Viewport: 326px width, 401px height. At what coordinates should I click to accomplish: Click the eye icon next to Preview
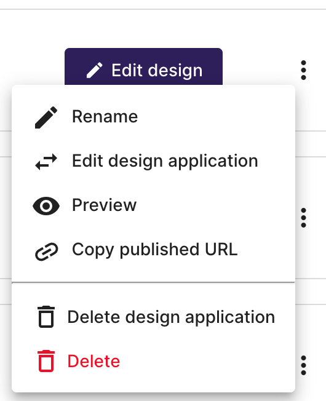(46, 206)
